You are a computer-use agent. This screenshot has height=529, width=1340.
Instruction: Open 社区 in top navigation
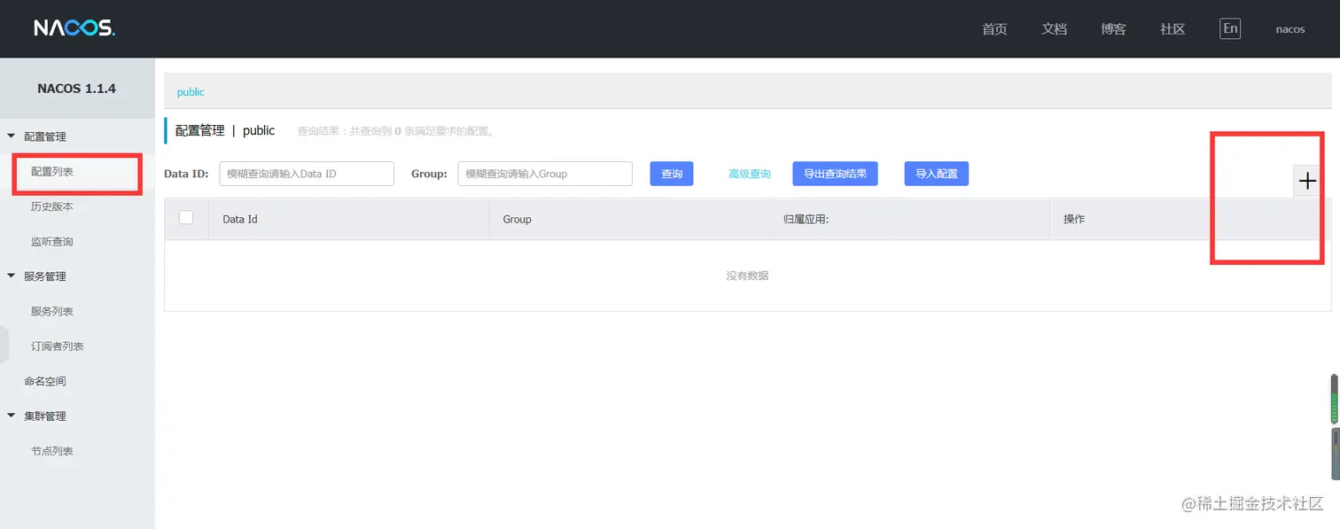pyautogui.click(x=1172, y=29)
